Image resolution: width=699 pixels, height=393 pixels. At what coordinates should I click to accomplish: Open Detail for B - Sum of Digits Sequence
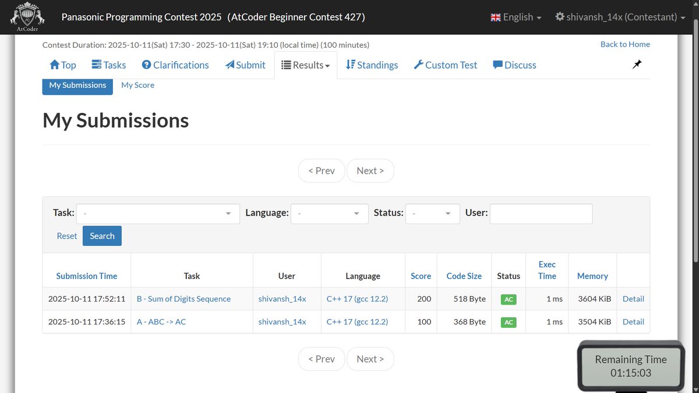click(633, 299)
